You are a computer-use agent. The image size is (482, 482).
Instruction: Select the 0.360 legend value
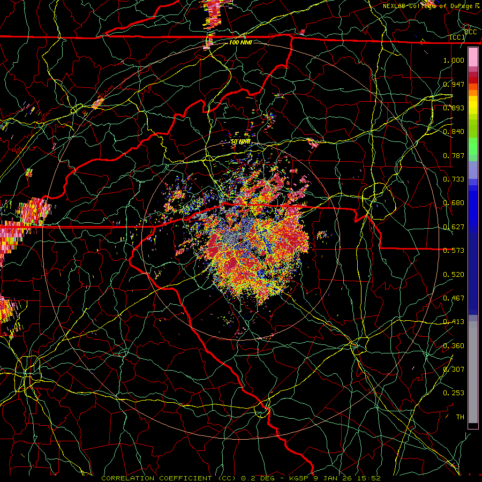[x=454, y=345]
